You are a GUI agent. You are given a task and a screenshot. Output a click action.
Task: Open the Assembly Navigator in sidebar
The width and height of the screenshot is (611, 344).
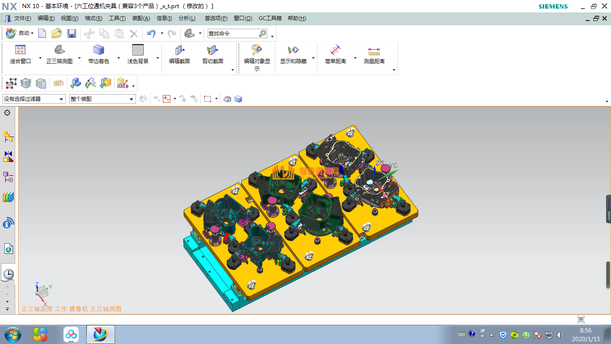coord(8,137)
